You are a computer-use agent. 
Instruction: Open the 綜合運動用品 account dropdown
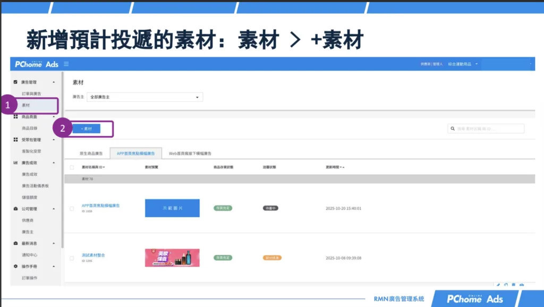point(462,64)
